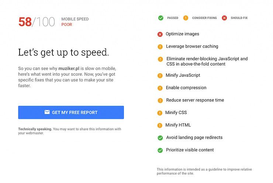This screenshot has width=273, height=183.
Task: Click the envelope icon in the report button
Action: (x=47, y=112)
